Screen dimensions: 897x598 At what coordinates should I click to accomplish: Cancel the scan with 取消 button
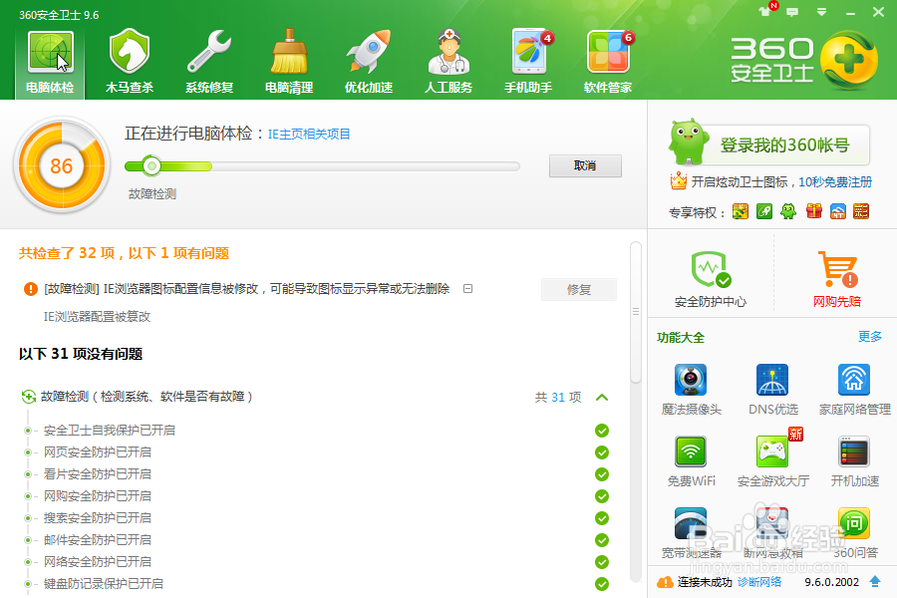585,166
